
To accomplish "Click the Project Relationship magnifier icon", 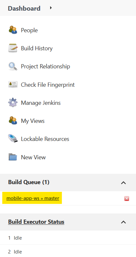I will (x=13, y=66).
